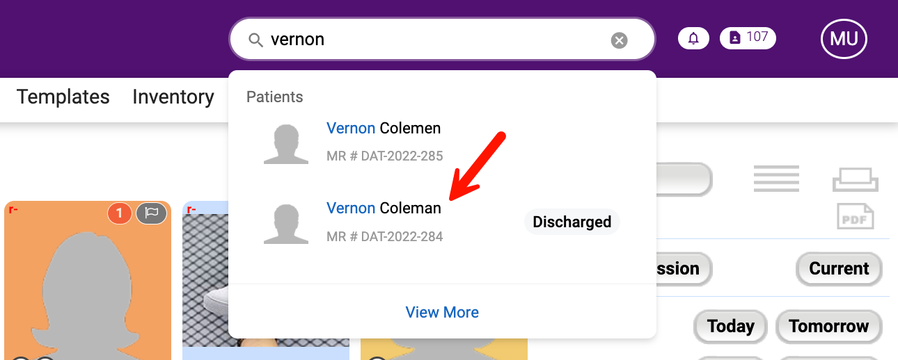This screenshot has height=360, width=898.
Task: Click the list view lines icon
Action: pos(776,179)
